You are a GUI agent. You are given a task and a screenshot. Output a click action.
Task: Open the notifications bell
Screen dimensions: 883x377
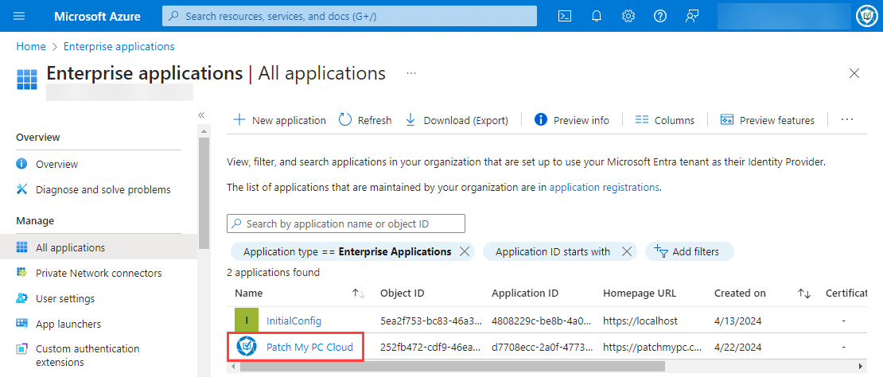pyautogui.click(x=597, y=16)
